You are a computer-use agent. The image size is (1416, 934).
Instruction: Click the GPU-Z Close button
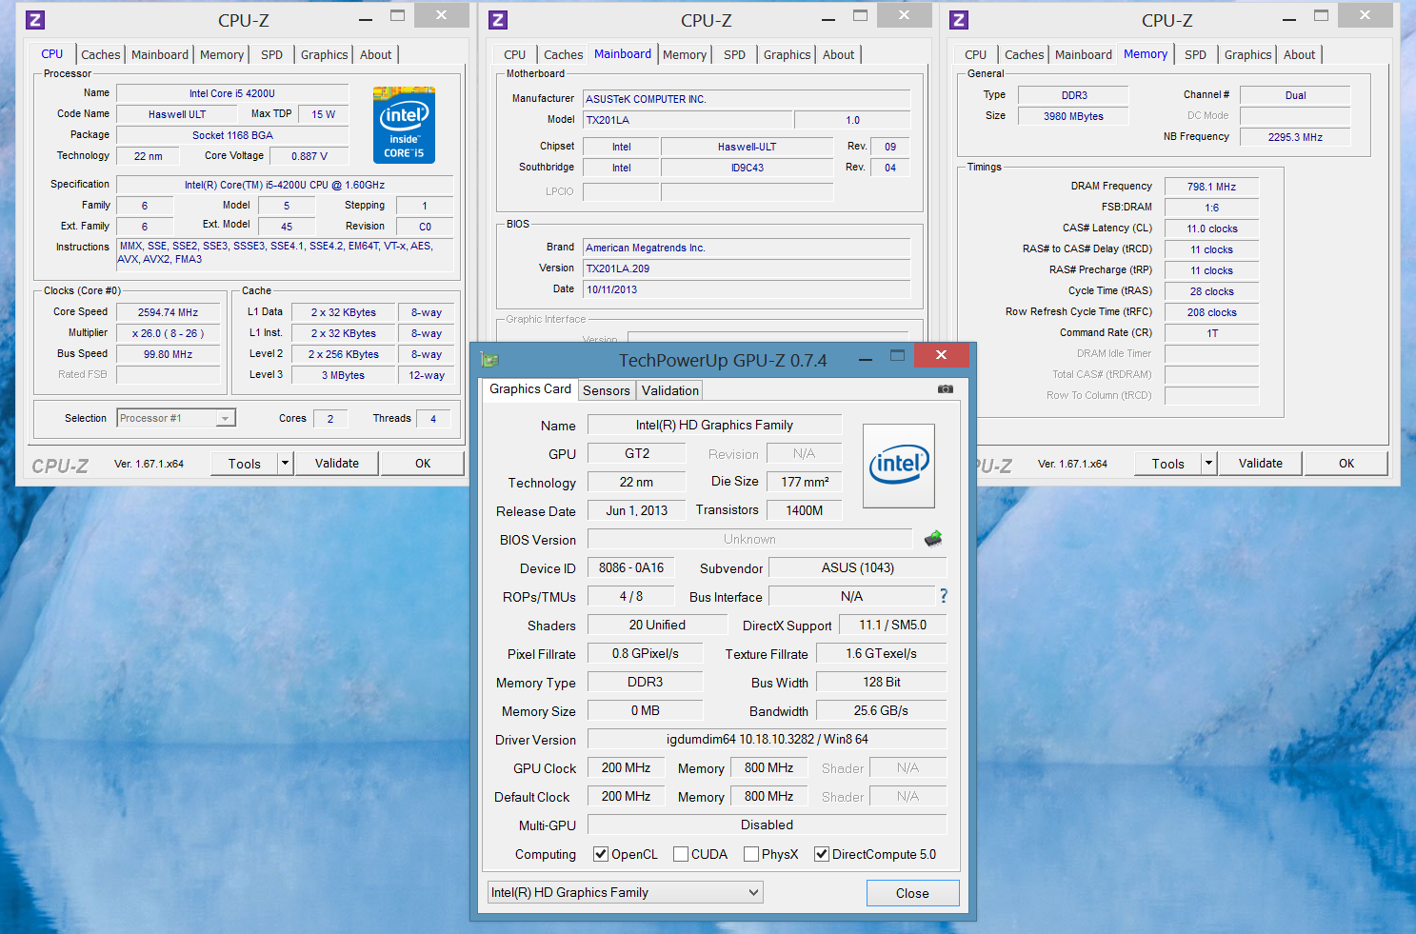pos(912,892)
